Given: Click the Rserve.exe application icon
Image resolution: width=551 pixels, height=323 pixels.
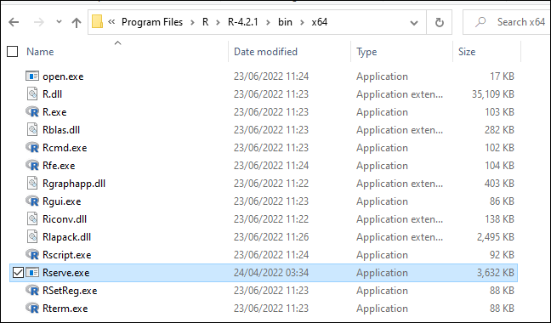Looking at the screenshot, I should click(32, 273).
